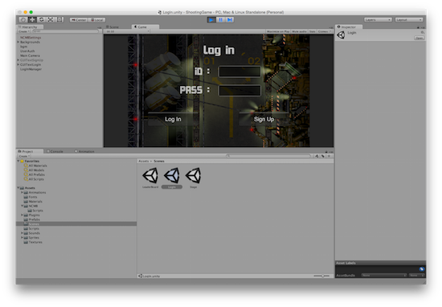Expand the Plugins folder
The height and width of the screenshot is (307, 442).
coord(22,215)
